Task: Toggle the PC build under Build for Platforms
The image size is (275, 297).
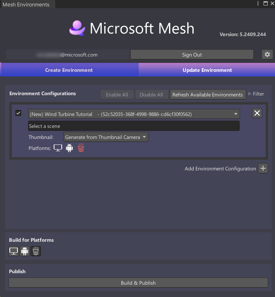Action: tap(14, 251)
